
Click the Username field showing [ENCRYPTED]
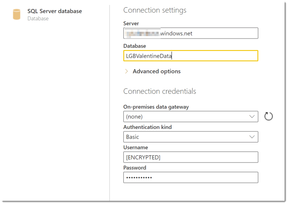point(191,157)
